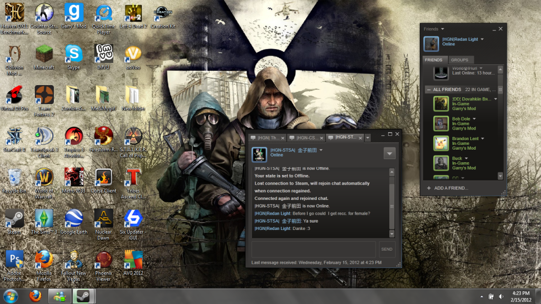Open Creation Kit desktop icon
This screenshot has height=304, width=541.
(163, 16)
